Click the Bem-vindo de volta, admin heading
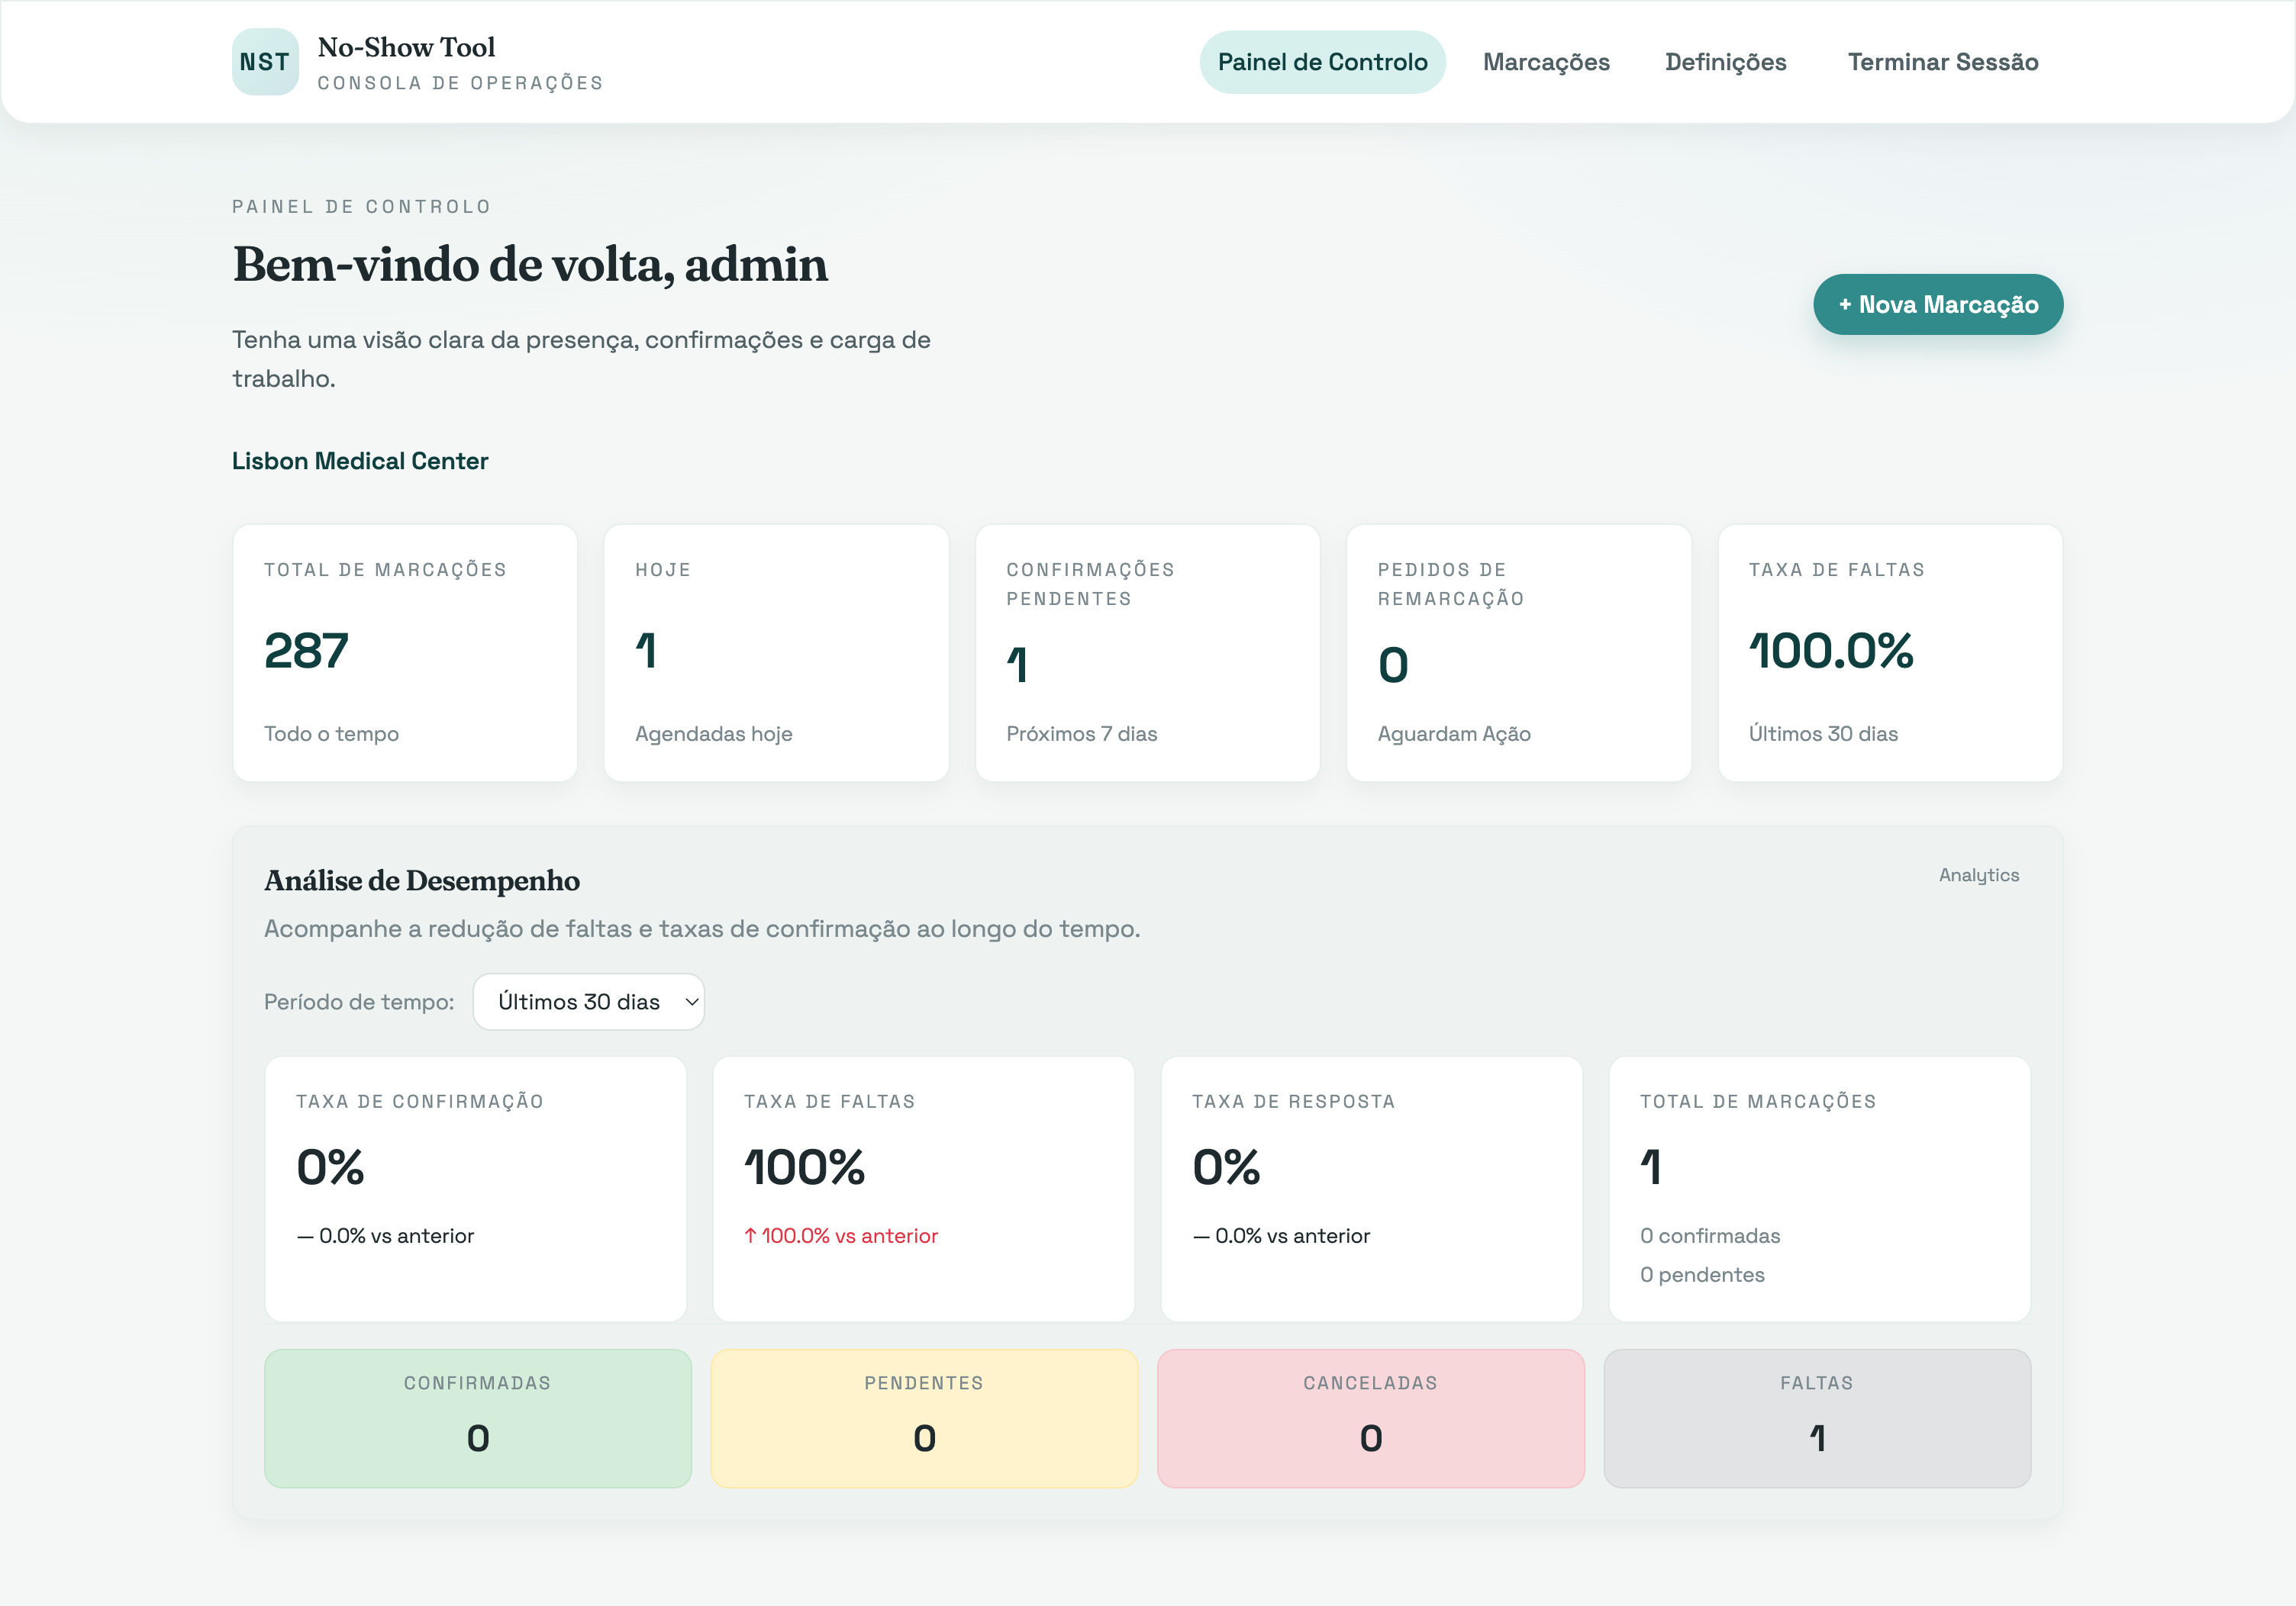This screenshot has height=1606, width=2296. pos(530,265)
